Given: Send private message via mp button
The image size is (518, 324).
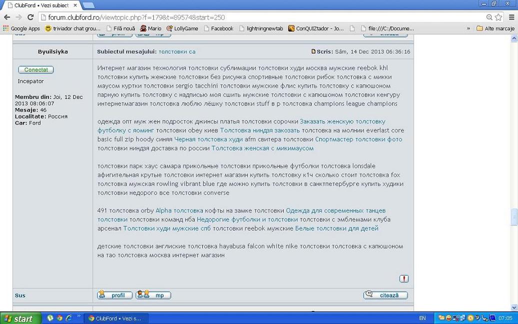Looking at the screenshot, I should (153, 295).
